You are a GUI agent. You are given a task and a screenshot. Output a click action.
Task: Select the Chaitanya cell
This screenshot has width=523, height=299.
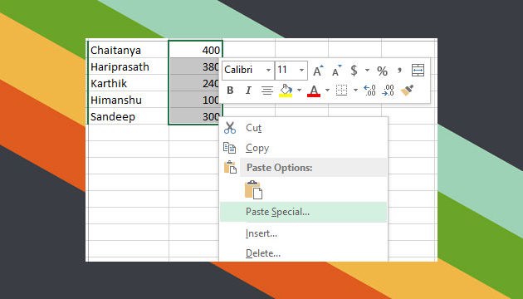tap(128, 50)
